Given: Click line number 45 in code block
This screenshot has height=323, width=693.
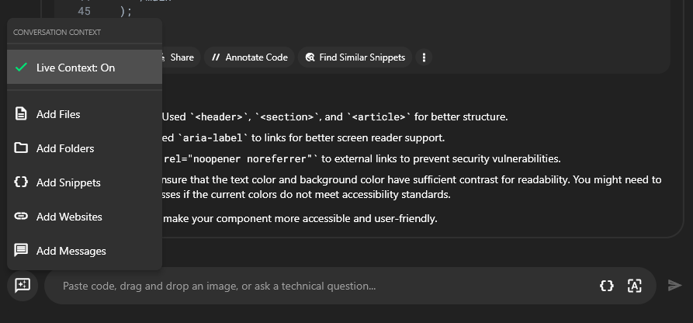Looking at the screenshot, I should 84,11.
